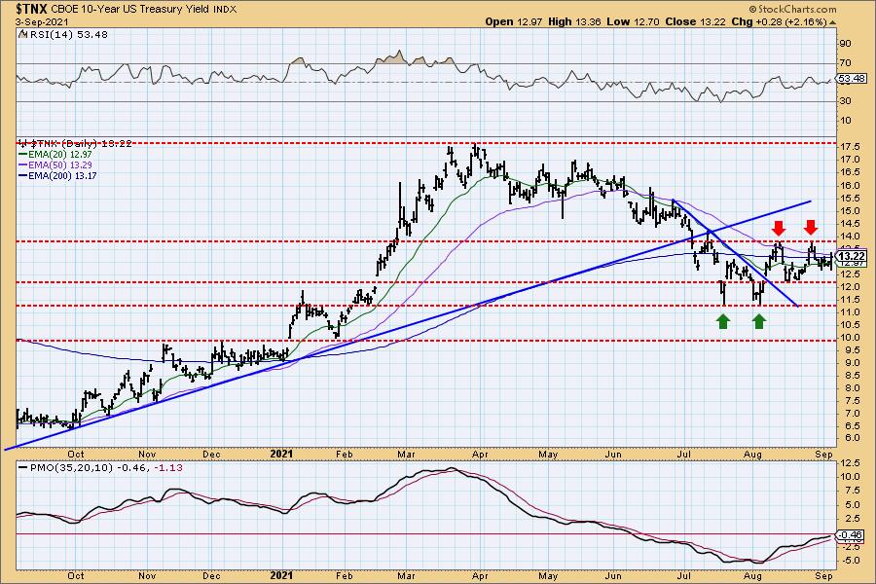Click the green EMA(20) legend swatch
876x584 pixels.
click(x=23, y=154)
